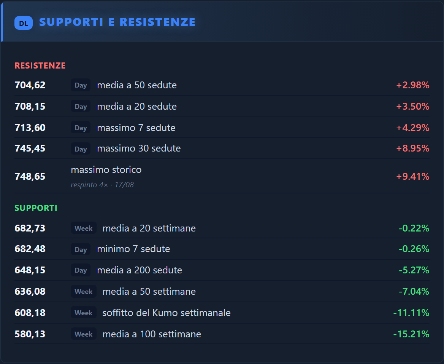Select the label massimo 30 sedute
Image resolution: width=444 pixels, height=364 pixels.
(139, 148)
